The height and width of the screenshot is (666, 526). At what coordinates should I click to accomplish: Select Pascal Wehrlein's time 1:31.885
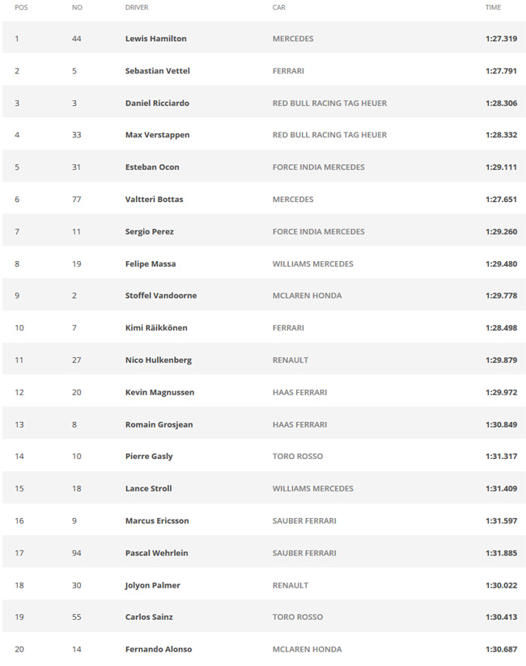coord(502,554)
